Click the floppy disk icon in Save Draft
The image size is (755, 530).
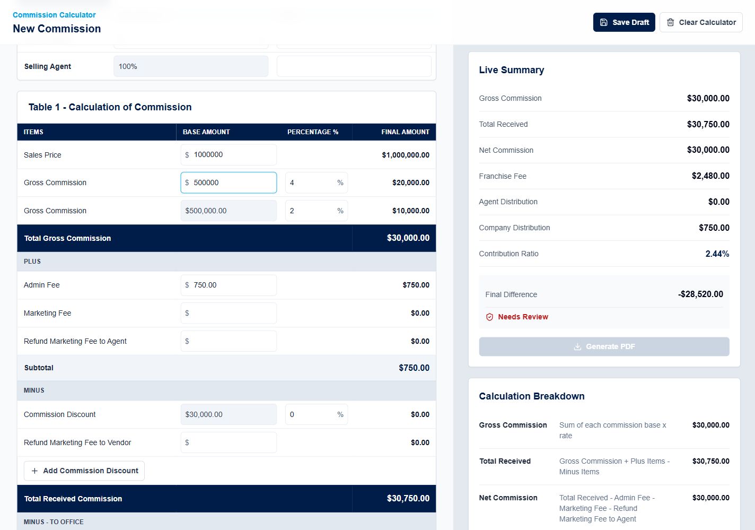pyautogui.click(x=603, y=22)
